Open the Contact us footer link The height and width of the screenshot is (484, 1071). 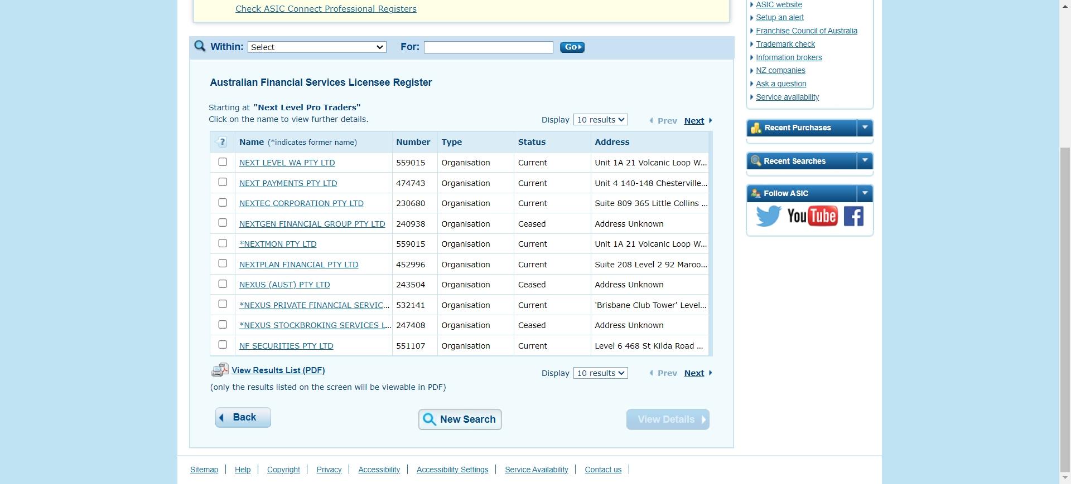603,470
